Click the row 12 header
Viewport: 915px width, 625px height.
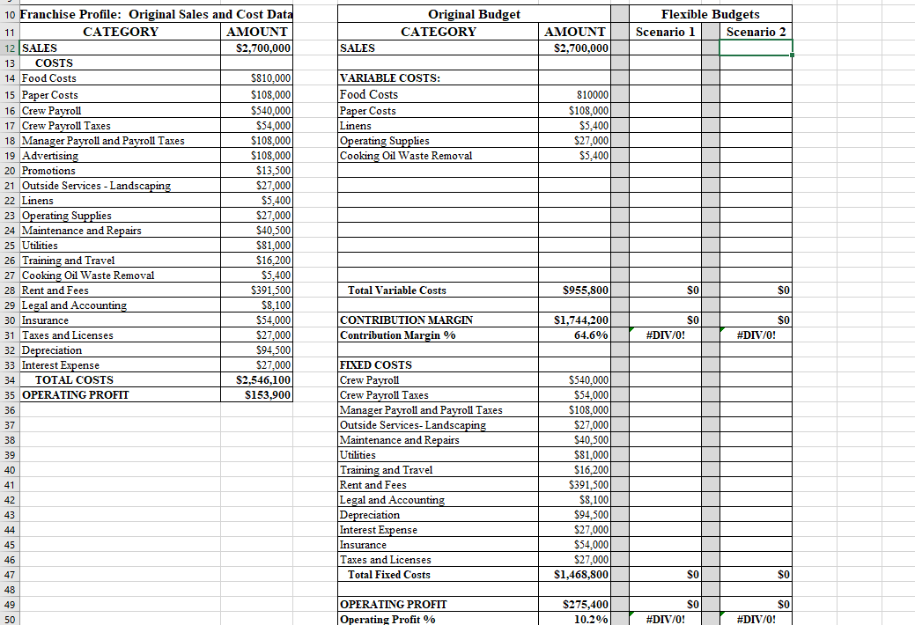coord(10,48)
